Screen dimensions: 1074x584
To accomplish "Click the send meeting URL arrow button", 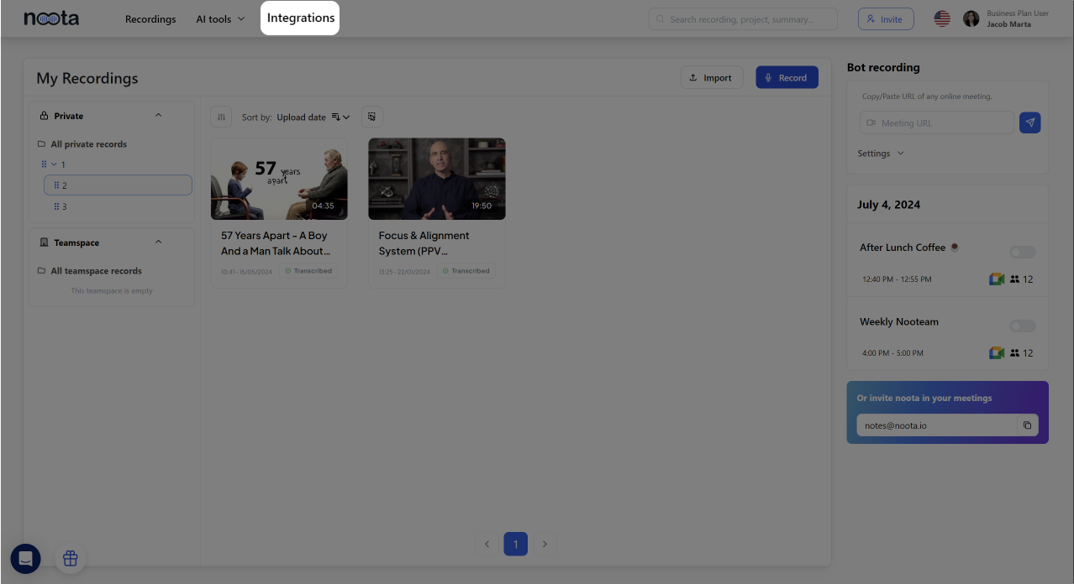I will (x=1029, y=123).
